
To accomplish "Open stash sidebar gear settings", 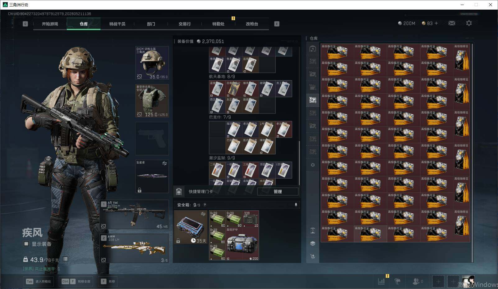I will [x=313, y=165].
